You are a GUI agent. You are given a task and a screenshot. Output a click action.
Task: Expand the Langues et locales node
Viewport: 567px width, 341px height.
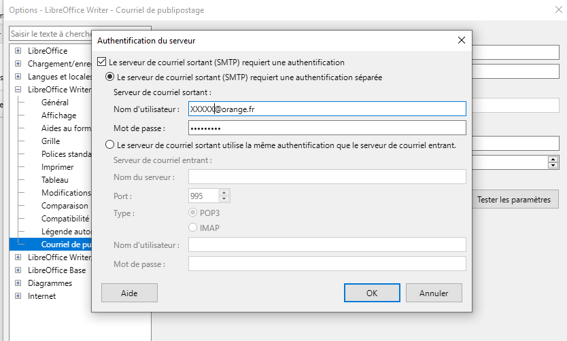[x=18, y=77]
